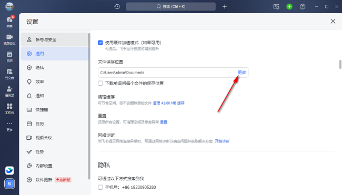The image size is (342, 195).
Task: Select the General (通用) settings tab
Action: (x=55, y=54)
